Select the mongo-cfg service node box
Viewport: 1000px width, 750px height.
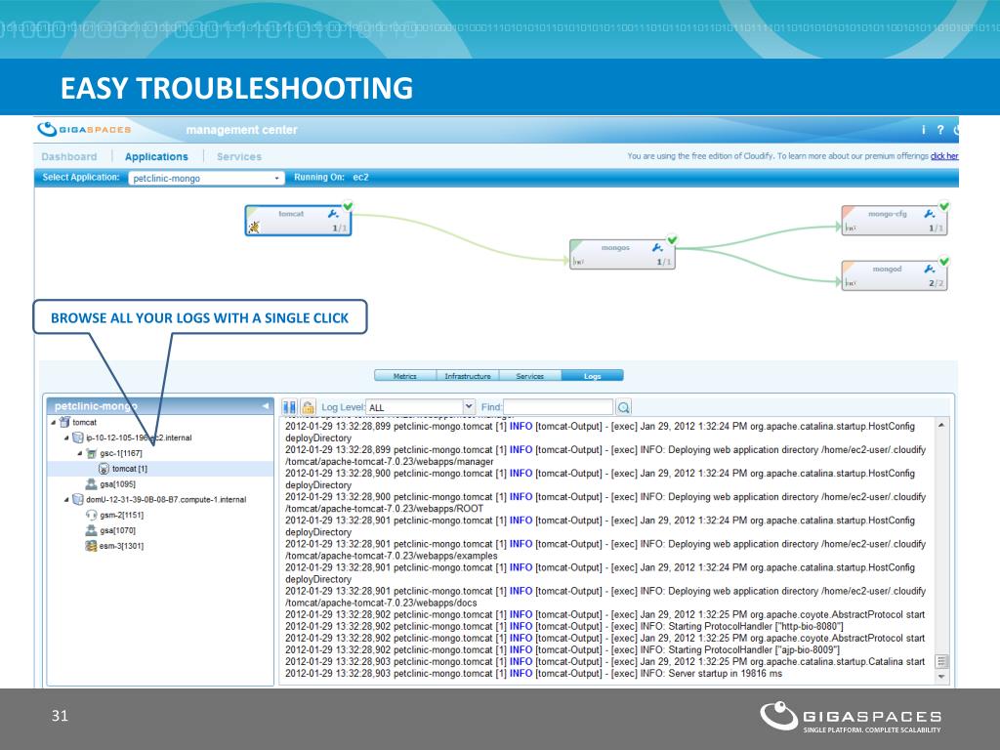895,221
